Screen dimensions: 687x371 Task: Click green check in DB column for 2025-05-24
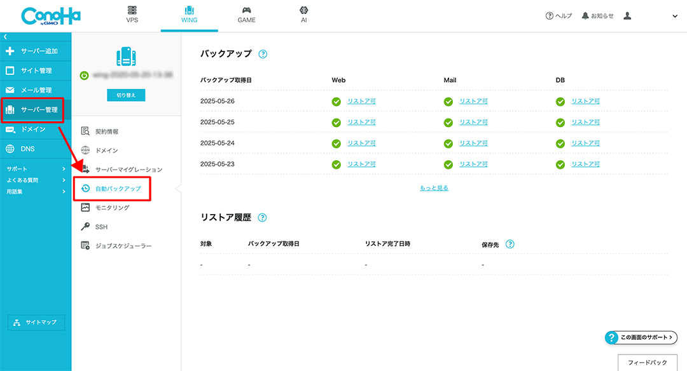560,144
